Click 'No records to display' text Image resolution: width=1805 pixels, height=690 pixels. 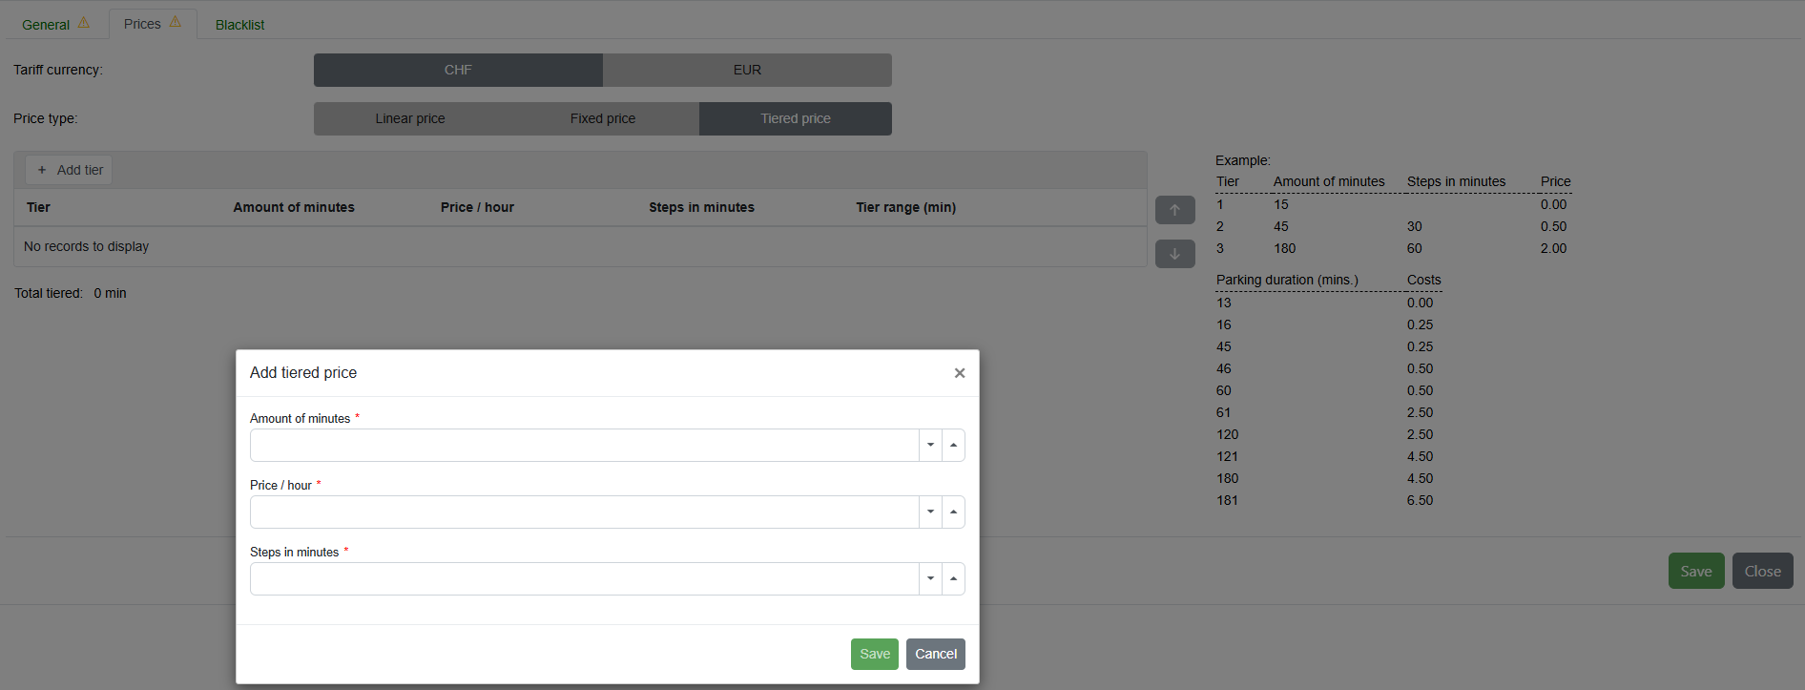click(x=86, y=246)
